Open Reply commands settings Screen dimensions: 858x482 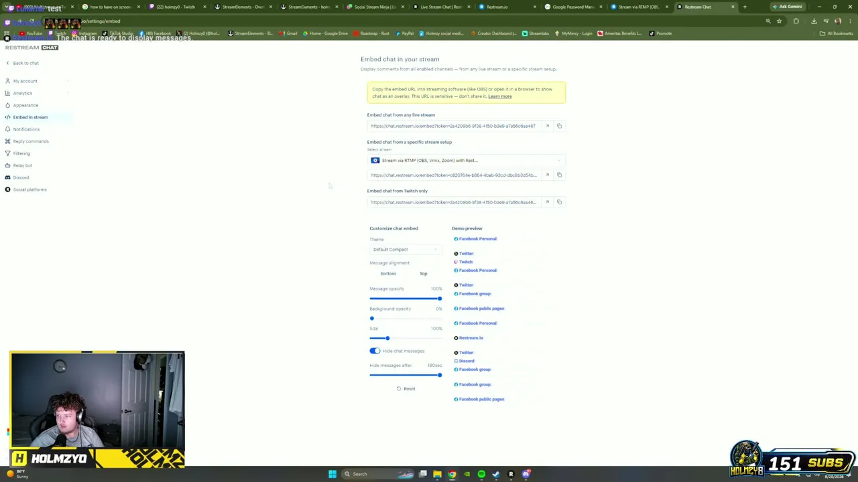click(x=31, y=141)
